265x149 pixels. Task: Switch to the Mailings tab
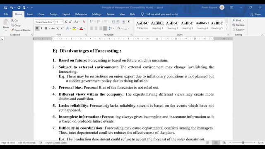[x=97, y=14]
